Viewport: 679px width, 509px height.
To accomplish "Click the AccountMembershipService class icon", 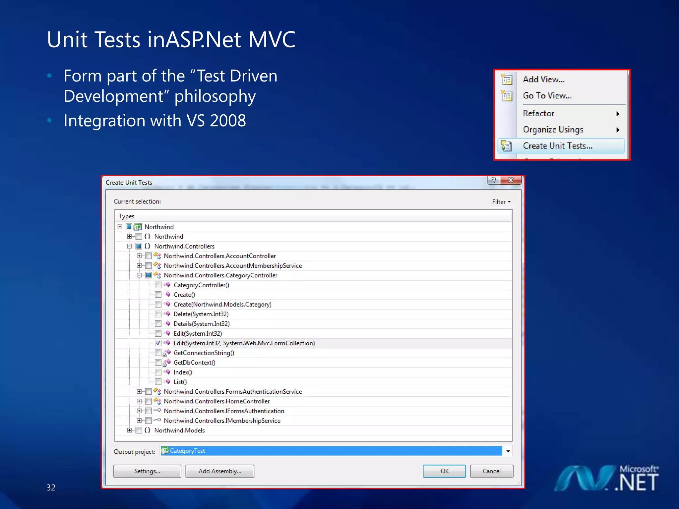I will point(157,265).
